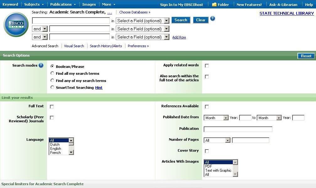Screen dimensions: 316x188
Task: Click the Add Row link
Action: (x=179, y=37)
